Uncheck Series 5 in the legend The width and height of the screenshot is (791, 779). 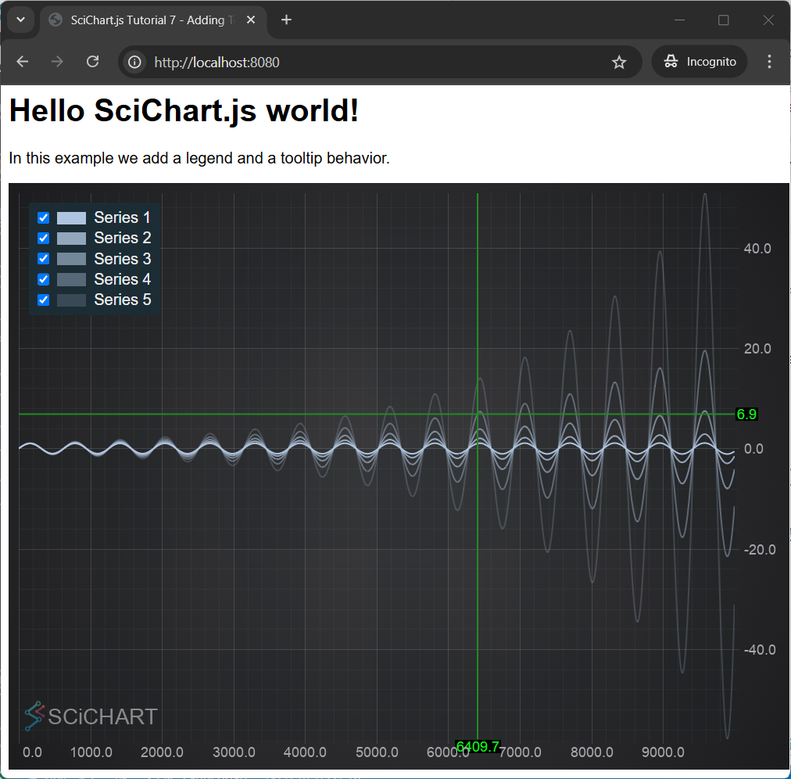coord(44,300)
